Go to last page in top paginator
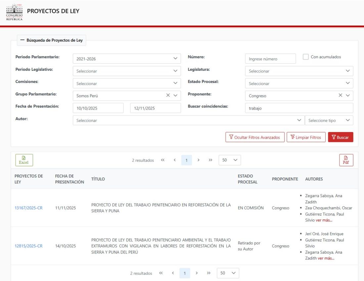364x281 pixels. coord(210,160)
